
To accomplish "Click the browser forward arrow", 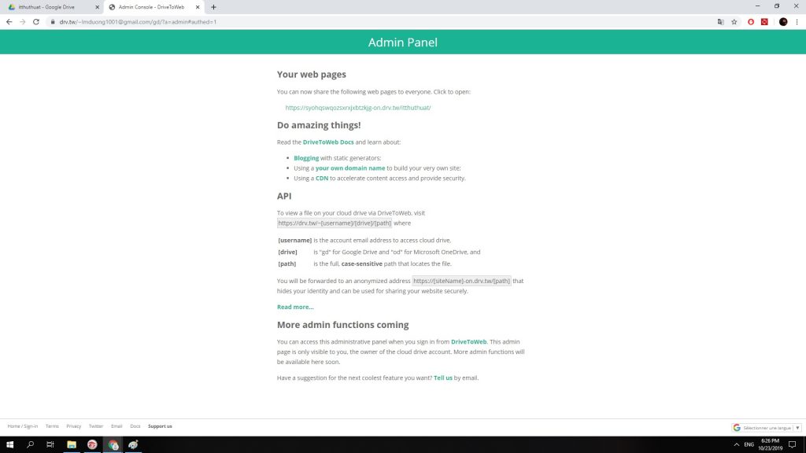I will coord(23,21).
